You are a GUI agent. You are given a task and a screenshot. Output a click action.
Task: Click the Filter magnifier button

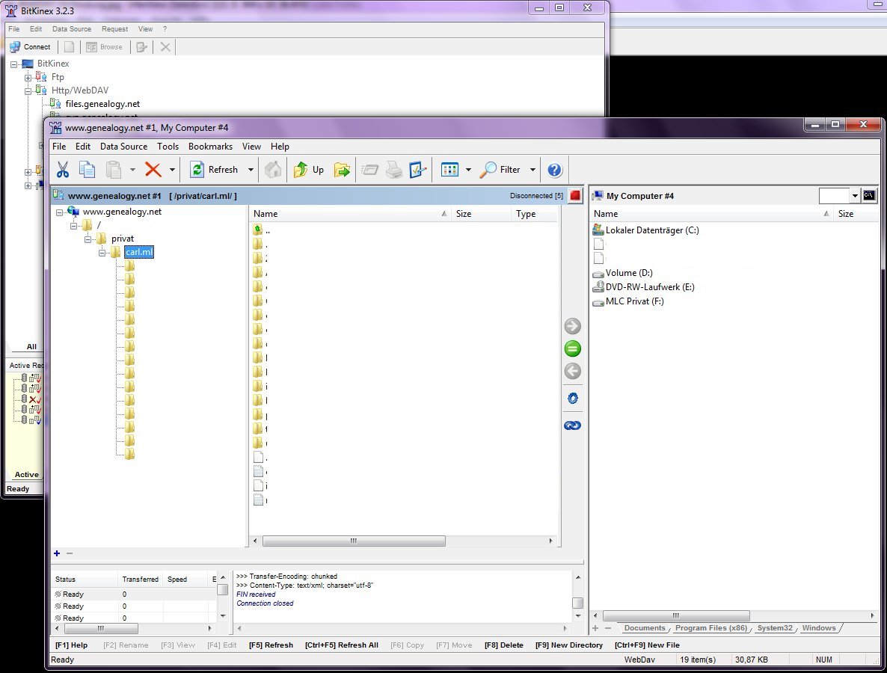[500, 169]
